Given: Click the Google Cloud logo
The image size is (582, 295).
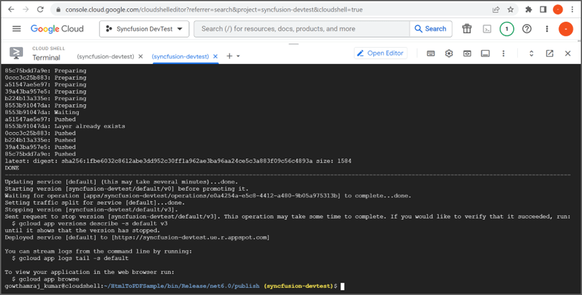Looking at the screenshot, I should tap(57, 29).
